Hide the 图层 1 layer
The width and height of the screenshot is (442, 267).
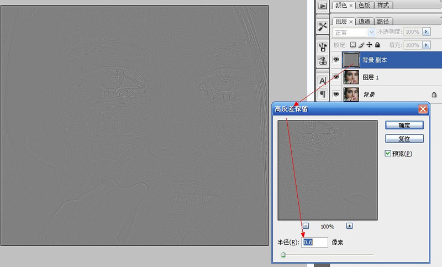coord(336,77)
